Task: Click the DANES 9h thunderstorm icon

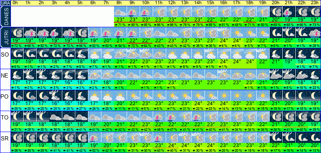Action: click(x=133, y=12)
